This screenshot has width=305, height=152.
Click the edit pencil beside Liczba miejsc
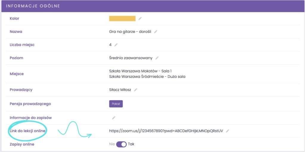point(116,45)
